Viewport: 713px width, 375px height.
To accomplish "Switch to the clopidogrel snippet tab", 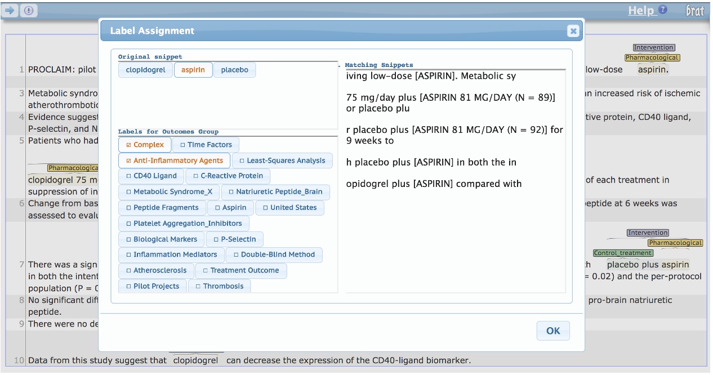I will pyautogui.click(x=146, y=70).
